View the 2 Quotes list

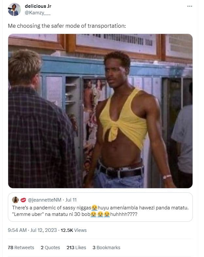(50, 248)
